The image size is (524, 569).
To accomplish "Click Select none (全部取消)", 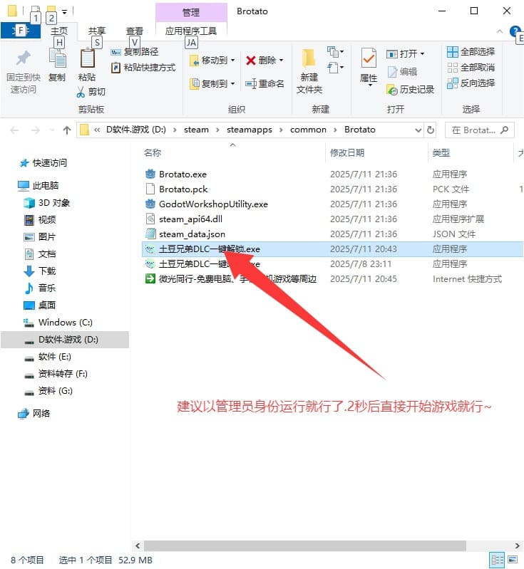I will coord(471,68).
